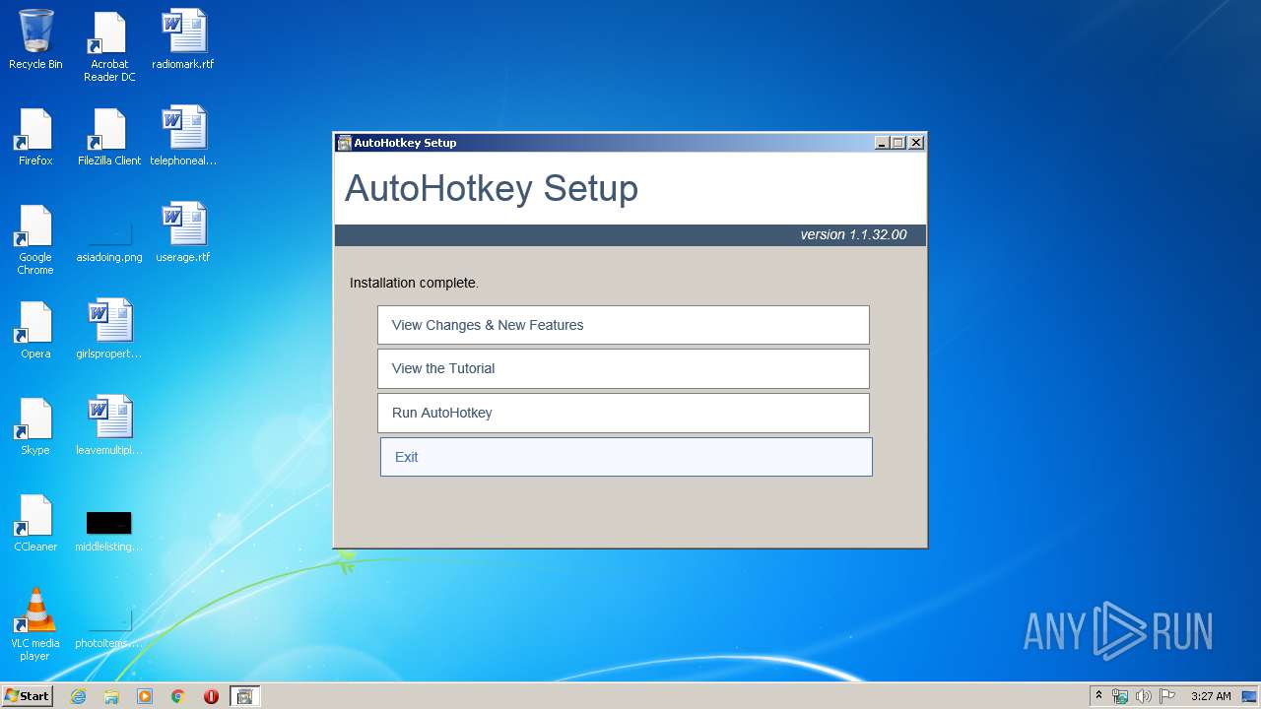Click the version 1.1.32.00 text
Viewport: 1261px width, 709px height.
[853, 234]
